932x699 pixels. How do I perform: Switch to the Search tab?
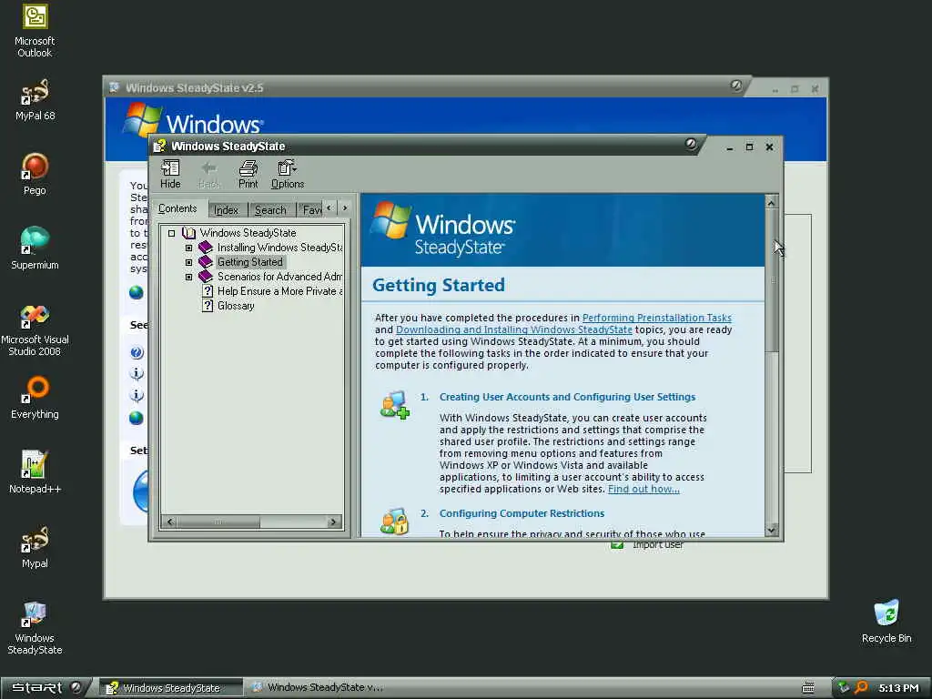coord(270,210)
